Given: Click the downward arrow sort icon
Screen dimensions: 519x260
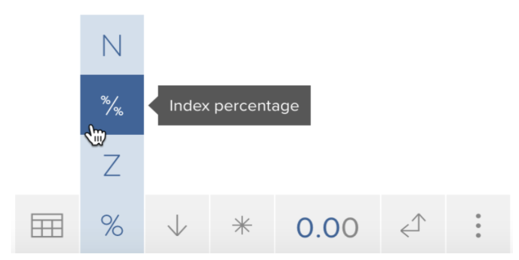Looking at the screenshot, I should (x=177, y=225).
